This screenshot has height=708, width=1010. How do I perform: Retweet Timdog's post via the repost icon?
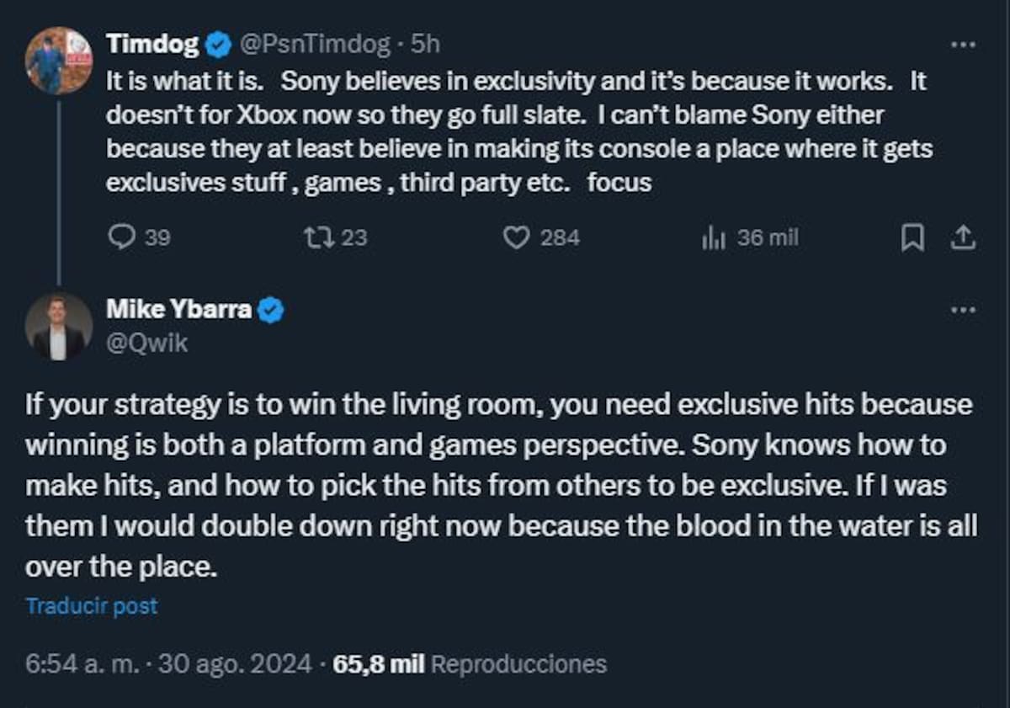(317, 238)
